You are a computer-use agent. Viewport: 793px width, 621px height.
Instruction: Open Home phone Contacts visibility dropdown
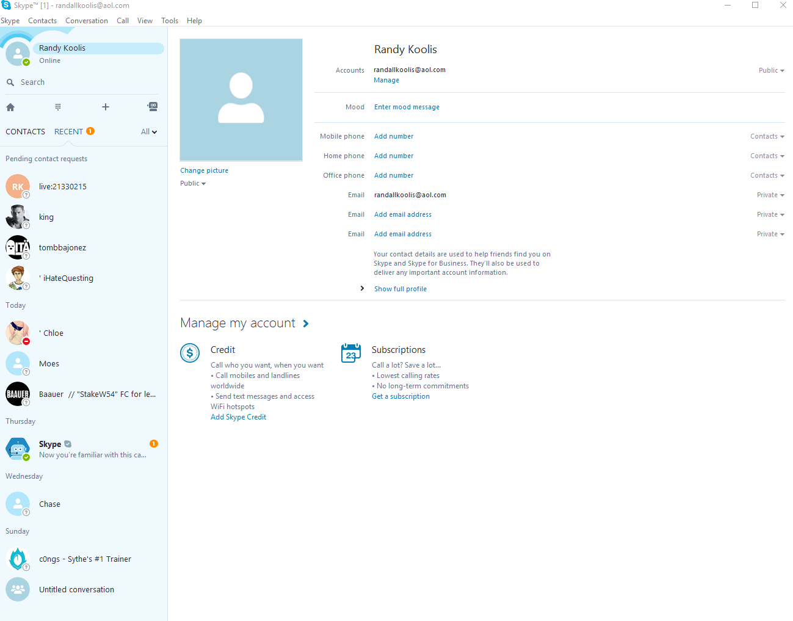[x=767, y=156]
